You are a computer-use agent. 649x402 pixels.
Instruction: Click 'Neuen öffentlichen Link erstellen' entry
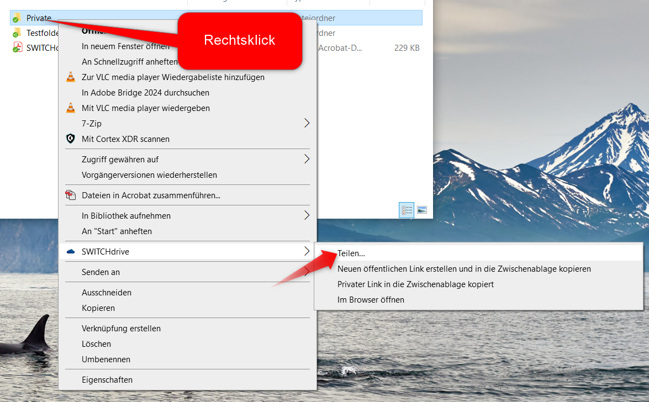[464, 269]
